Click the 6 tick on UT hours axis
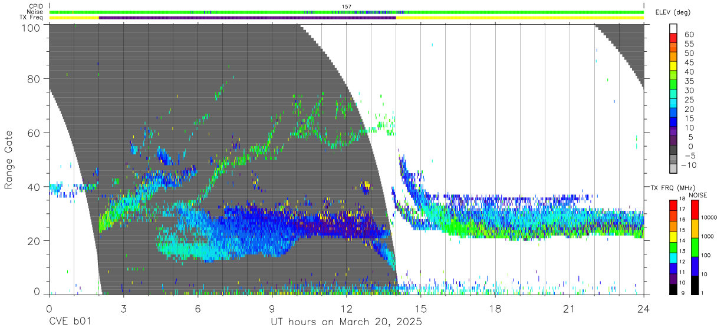This screenshot has width=724, height=334. [198, 309]
